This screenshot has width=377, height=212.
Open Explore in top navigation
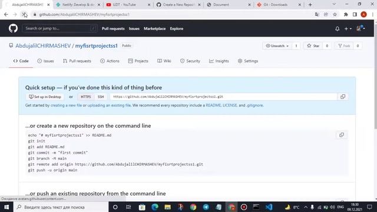click(x=177, y=29)
